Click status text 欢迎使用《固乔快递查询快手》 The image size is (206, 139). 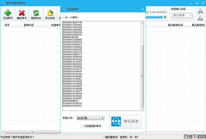coord(18,137)
